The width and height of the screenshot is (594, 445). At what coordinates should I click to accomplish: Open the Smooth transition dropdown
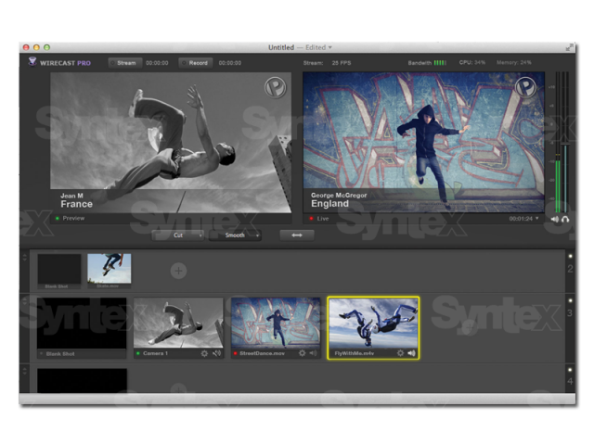pyautogui.click(x=237, y=235)
